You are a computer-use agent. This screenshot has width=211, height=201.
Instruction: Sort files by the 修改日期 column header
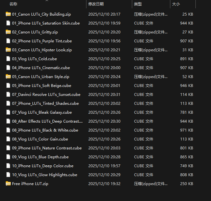pos(96,4)
